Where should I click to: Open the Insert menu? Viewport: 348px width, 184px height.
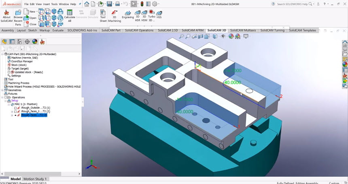(x=47, y=4)
